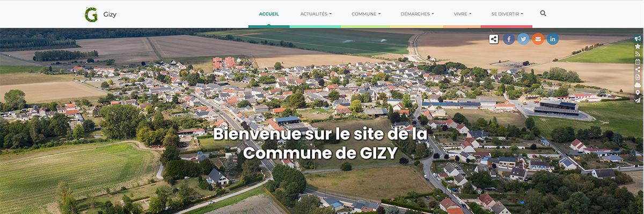
Task: Open the black share icon
Action: (x=494, y=39)
